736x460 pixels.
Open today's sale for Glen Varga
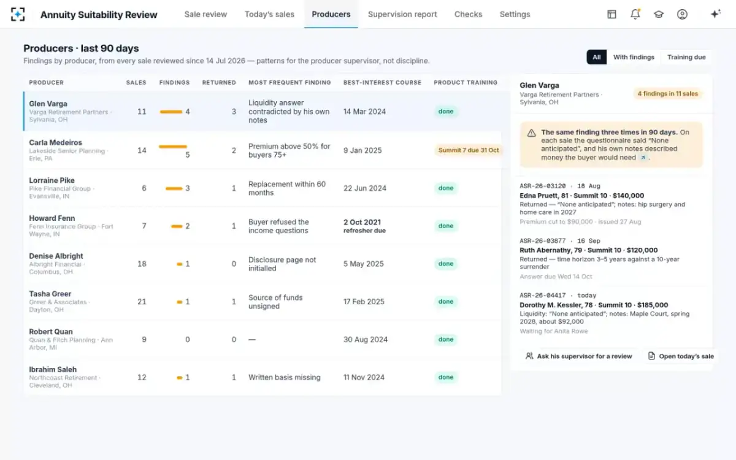[x=681, y=356]
